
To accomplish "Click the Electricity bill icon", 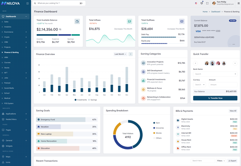I will pyautogui.click(x=178, y=127).
